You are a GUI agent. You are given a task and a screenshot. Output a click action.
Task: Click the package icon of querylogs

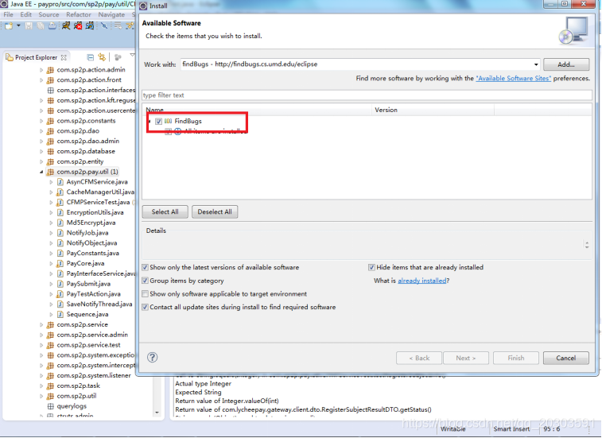click(50, 406)
